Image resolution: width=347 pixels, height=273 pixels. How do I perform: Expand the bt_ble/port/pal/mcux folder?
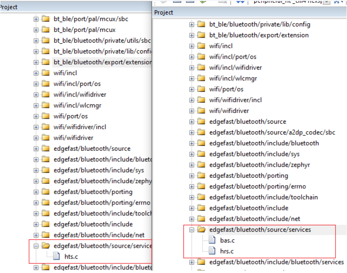(x=36, y=30)
